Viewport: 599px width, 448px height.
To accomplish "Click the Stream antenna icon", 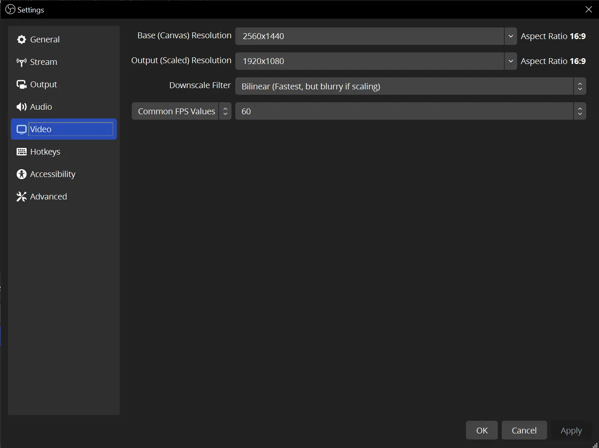I will point(22,62).
